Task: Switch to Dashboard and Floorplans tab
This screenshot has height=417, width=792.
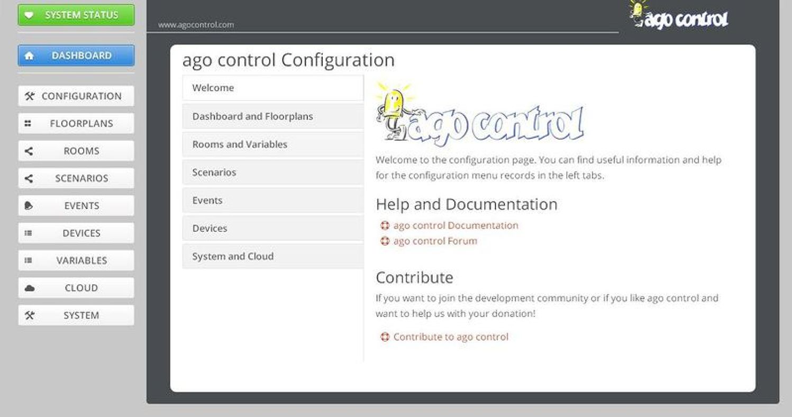Action: click(272, 116)
